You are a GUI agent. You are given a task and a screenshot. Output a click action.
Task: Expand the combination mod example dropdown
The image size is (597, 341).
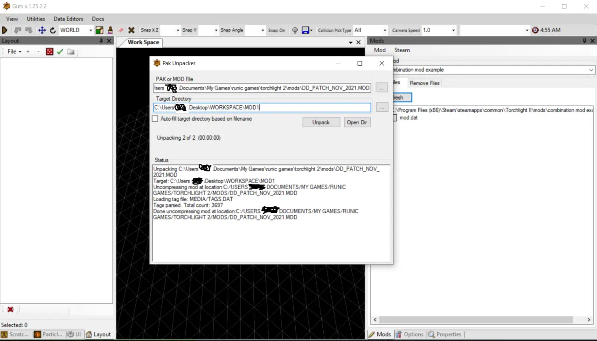coord(591,70)
